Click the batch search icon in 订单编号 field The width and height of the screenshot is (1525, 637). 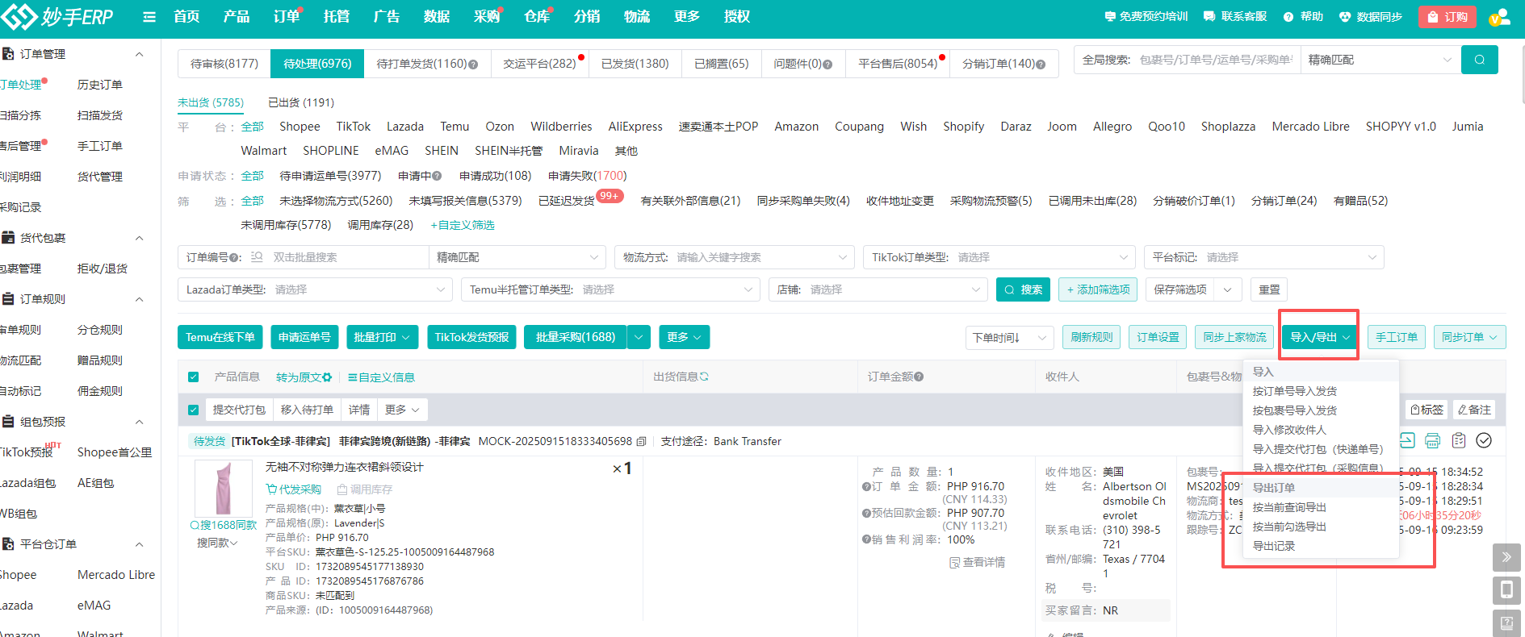(x=257, y=257)
